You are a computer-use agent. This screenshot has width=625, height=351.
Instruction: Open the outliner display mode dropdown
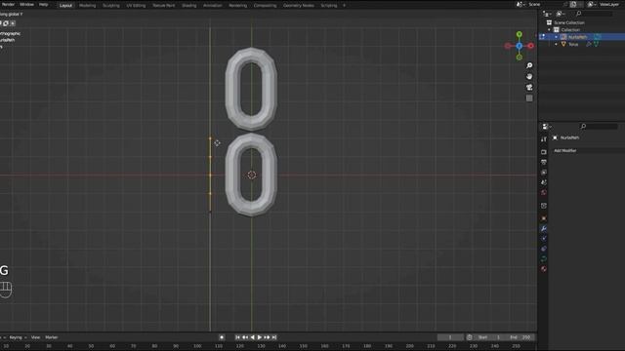561,14
